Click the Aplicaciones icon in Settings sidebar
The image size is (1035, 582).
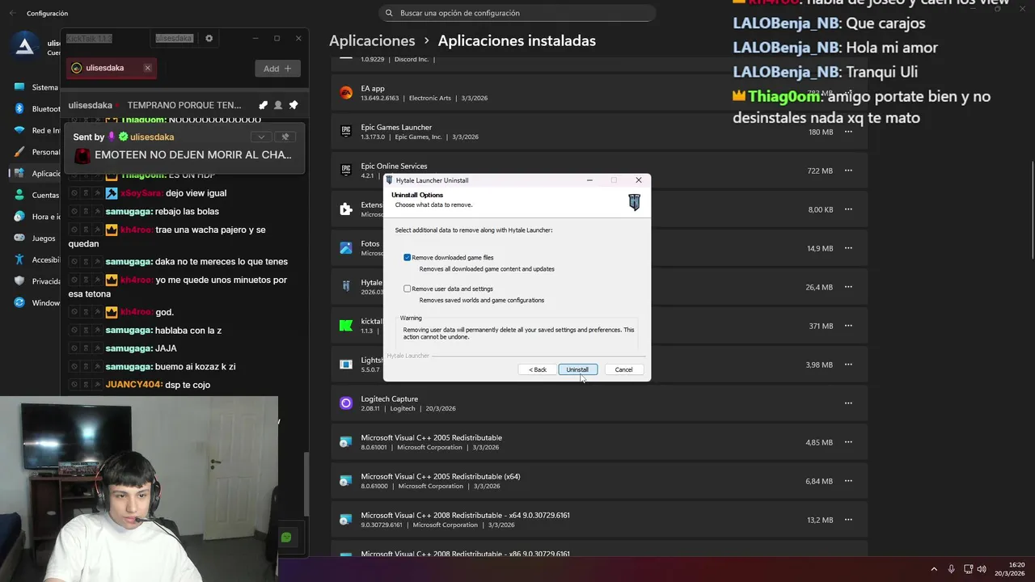tap(19, 173)
